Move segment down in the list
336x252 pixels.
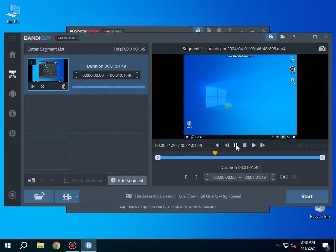(x=52, y=180)
